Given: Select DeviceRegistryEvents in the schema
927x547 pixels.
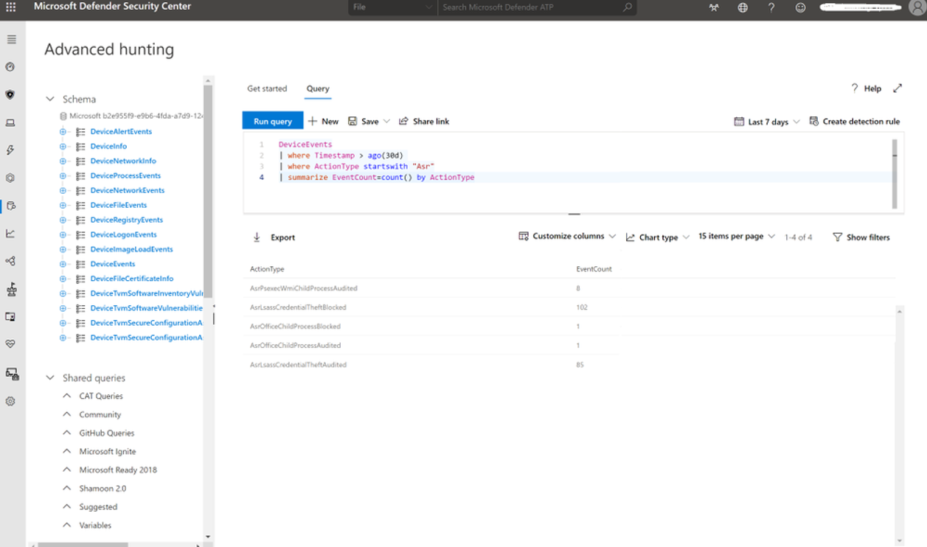Looking at the screenshot, I should pos(127,220).
